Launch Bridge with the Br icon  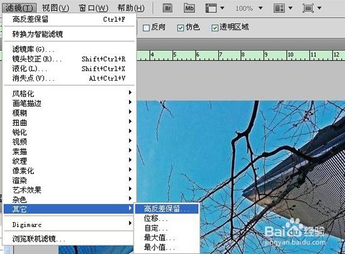(x=168, y=8)
